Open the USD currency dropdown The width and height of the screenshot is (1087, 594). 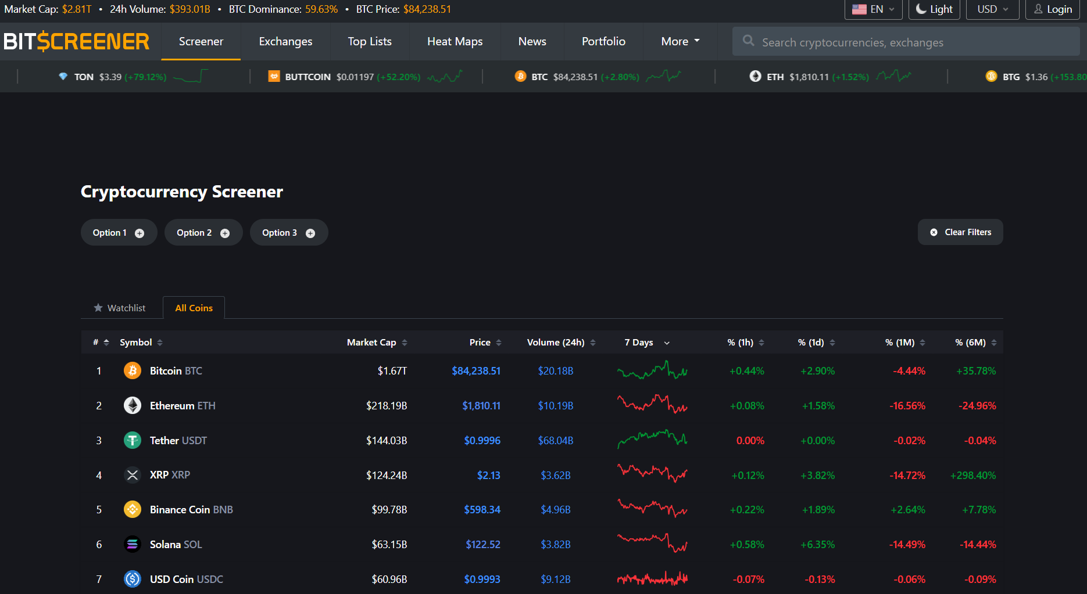tap(992, 9)
